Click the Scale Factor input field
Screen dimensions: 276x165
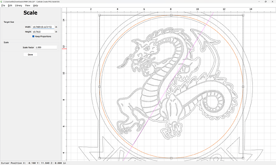[46, 47]
